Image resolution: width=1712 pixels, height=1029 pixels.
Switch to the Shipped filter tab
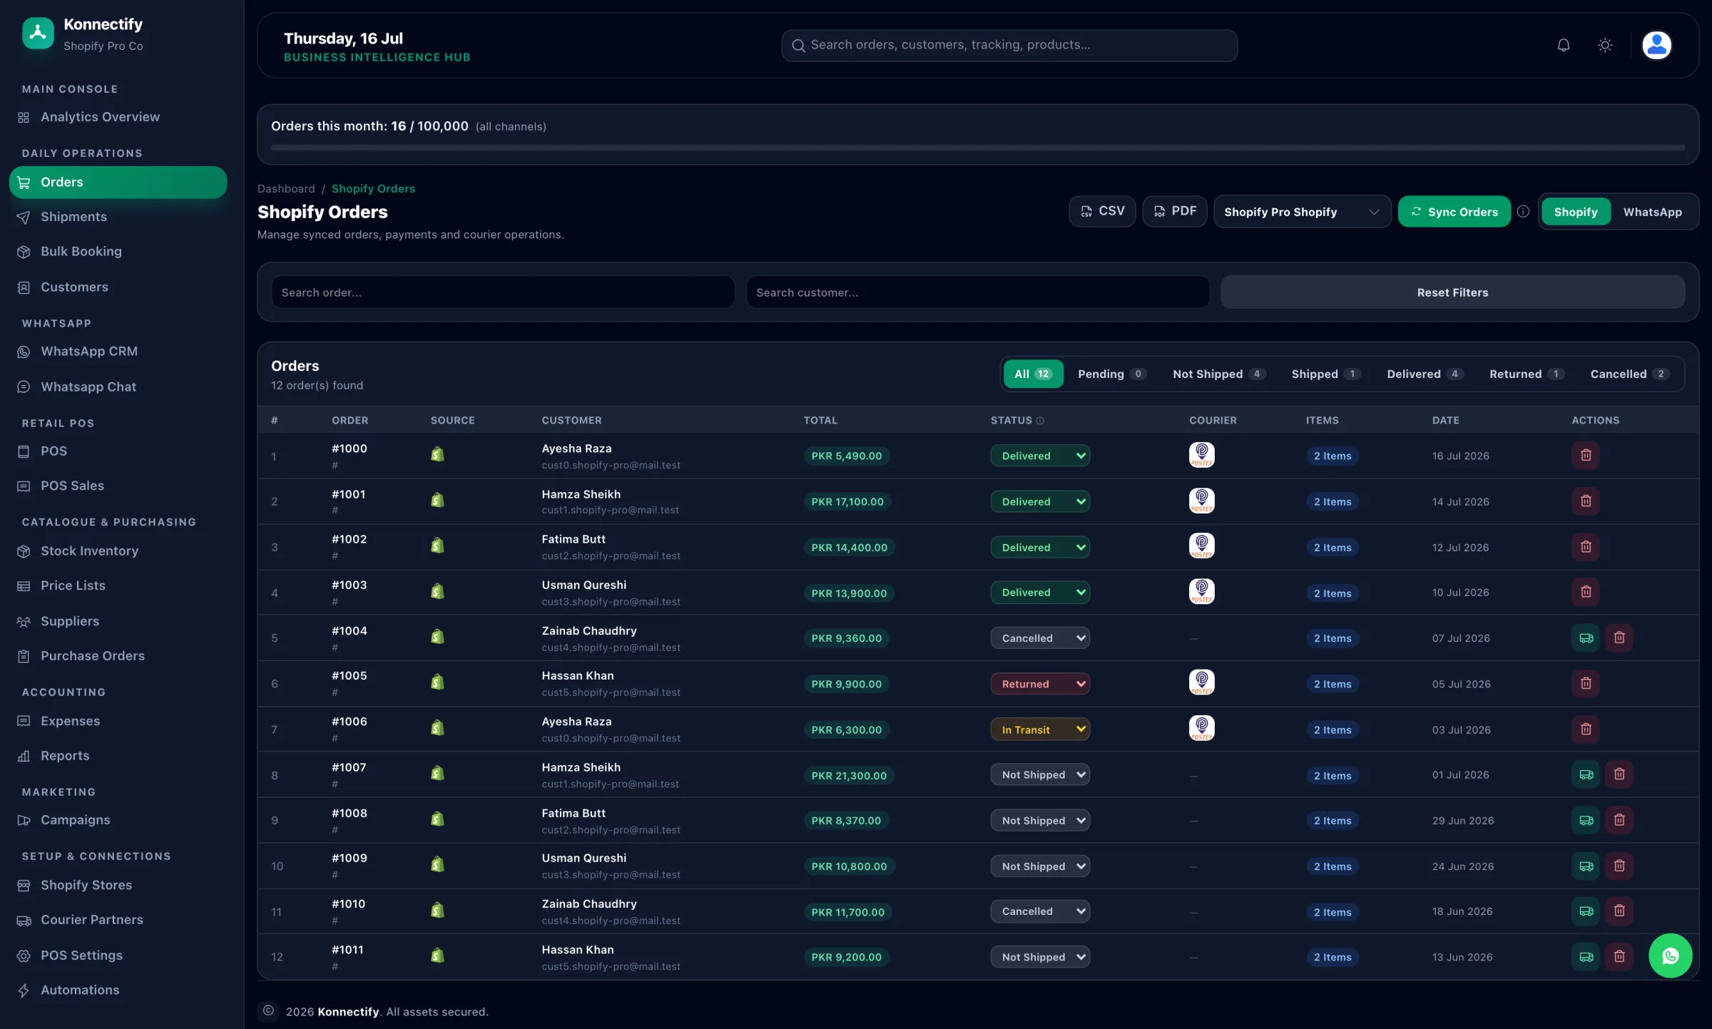(x=1326, y=374)
